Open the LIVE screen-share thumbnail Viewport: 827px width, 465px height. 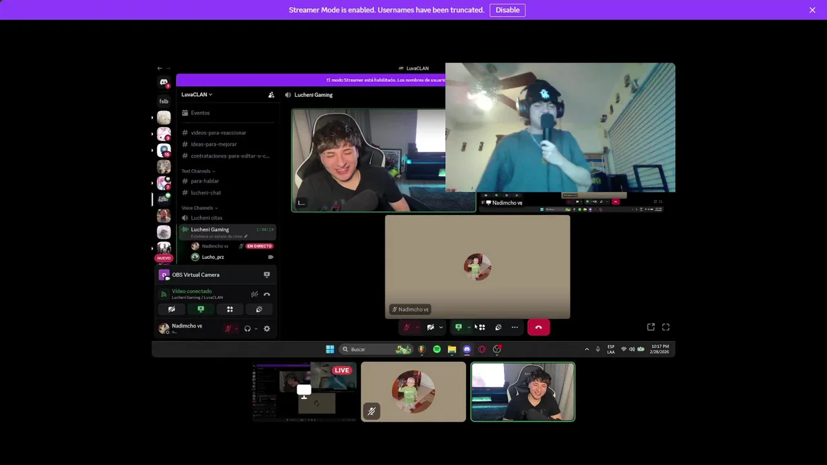coord(304,391)
